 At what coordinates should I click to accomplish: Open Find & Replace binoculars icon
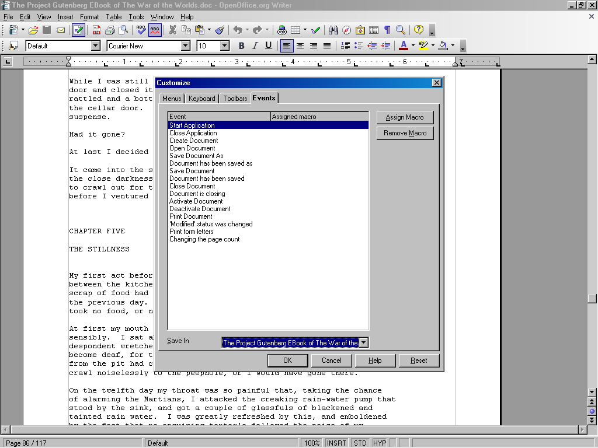pos(333,30)
